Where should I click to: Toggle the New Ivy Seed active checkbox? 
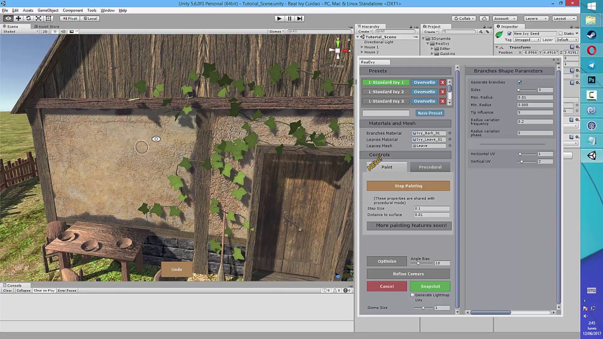[x=509, y=34]
